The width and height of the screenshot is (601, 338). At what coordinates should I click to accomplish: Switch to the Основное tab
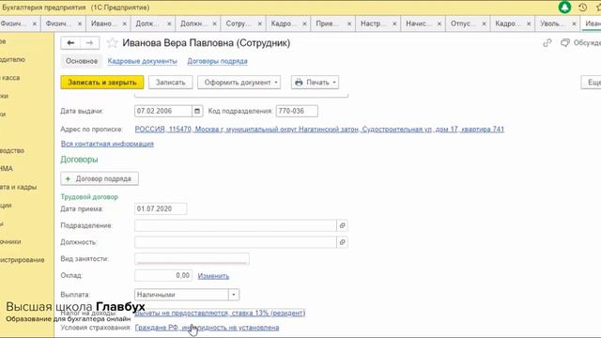point(82,61)
